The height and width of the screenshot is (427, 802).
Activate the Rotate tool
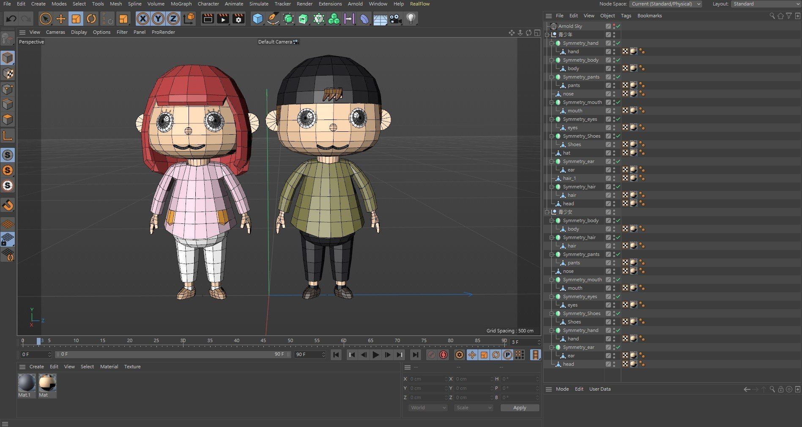91,19
